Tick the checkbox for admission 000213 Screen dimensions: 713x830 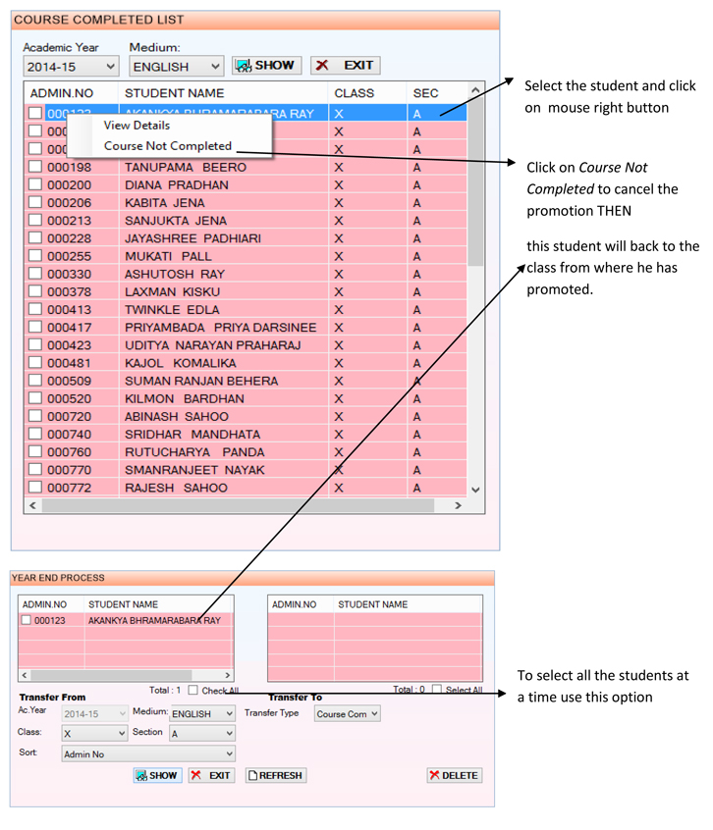[x=35, y=220]
